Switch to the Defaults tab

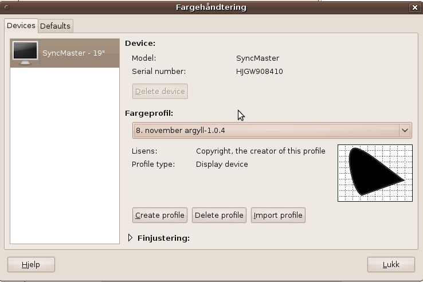pyautogui.click(x=55, y=26)
